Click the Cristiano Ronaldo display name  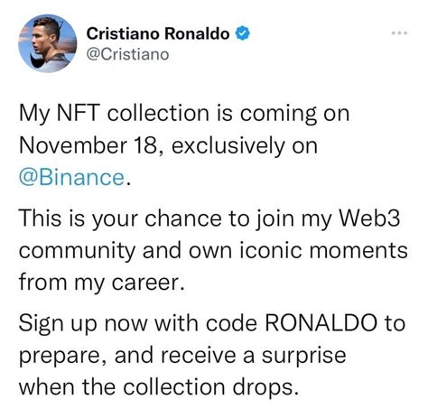[x=158, y=33]
